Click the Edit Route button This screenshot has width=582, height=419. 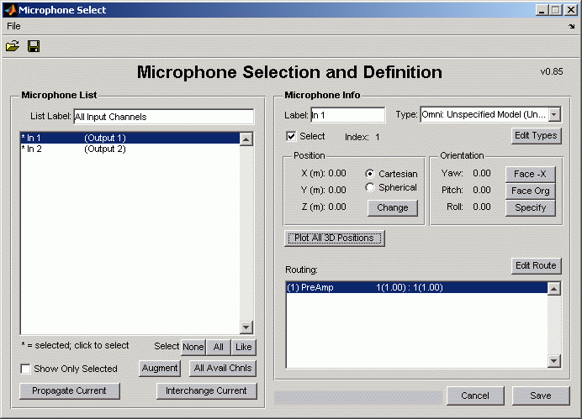(536, 265)
